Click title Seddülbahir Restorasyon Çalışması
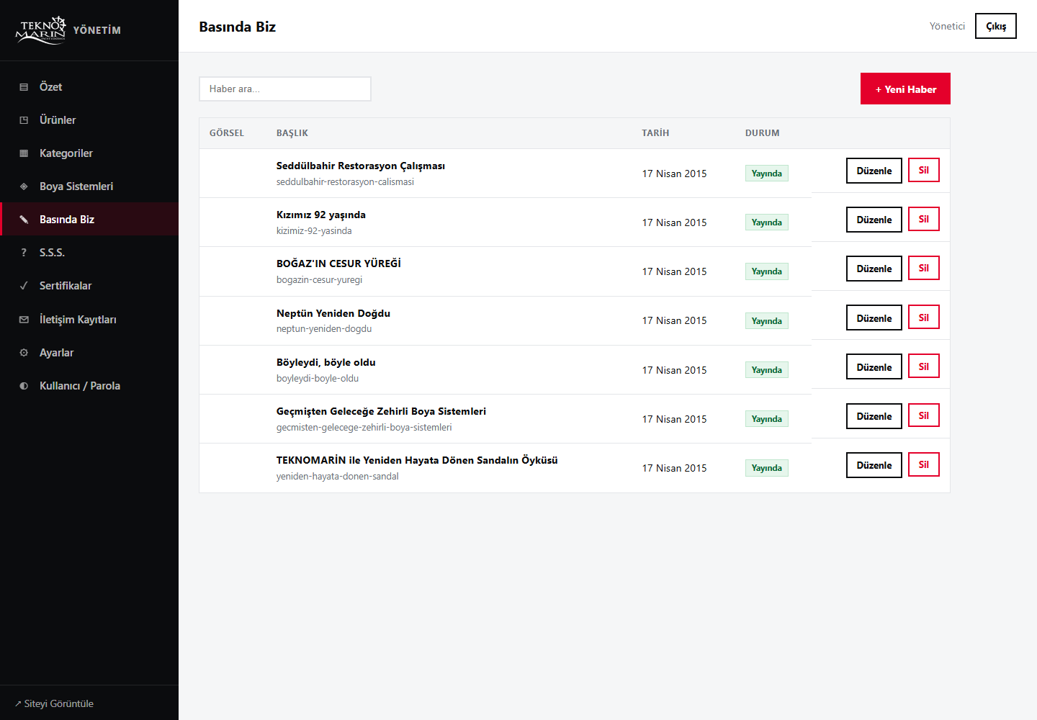Screen dimensions: 1037x720 (361, 166)
